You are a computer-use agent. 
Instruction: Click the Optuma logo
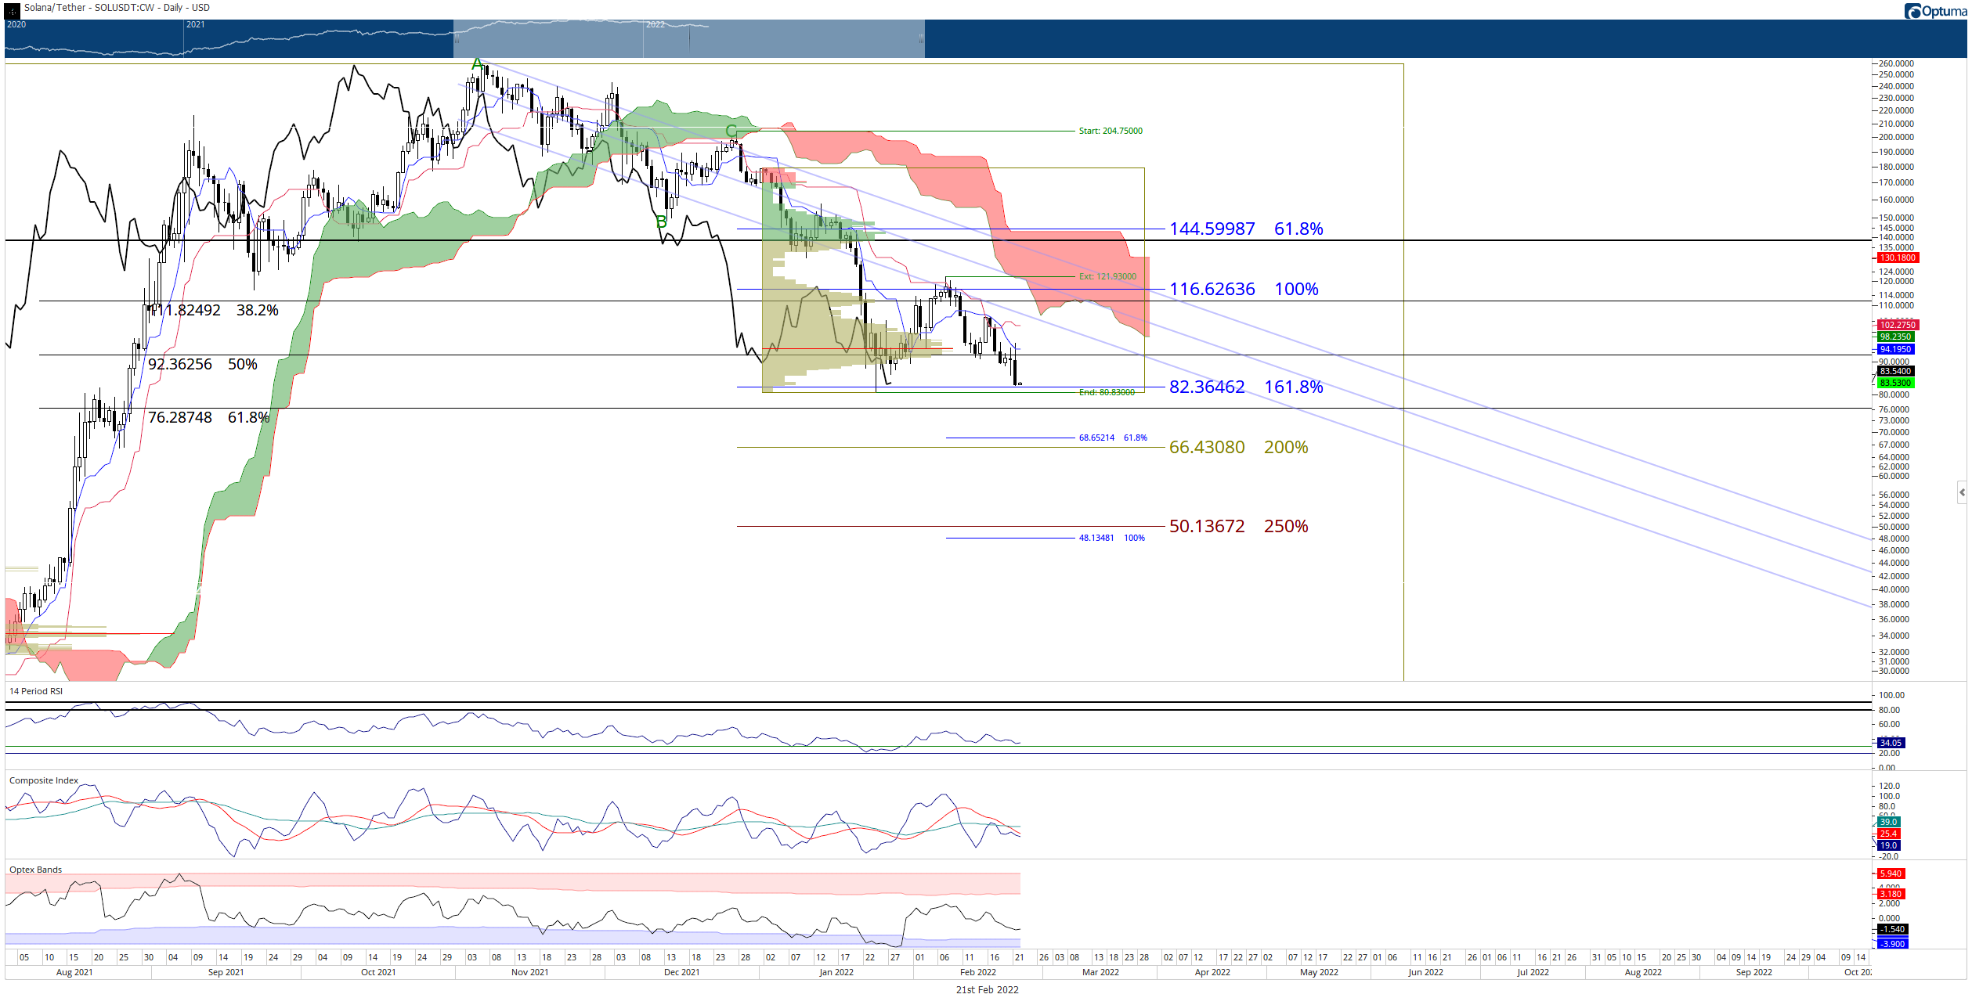click(x=1936, y=11)
